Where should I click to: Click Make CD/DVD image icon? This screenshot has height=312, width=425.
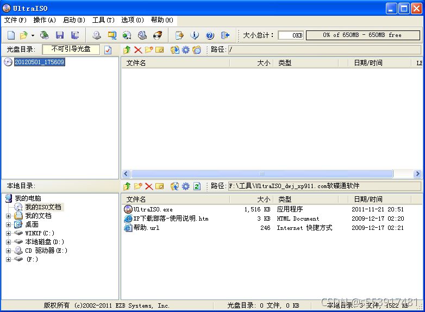pos(97,35)
